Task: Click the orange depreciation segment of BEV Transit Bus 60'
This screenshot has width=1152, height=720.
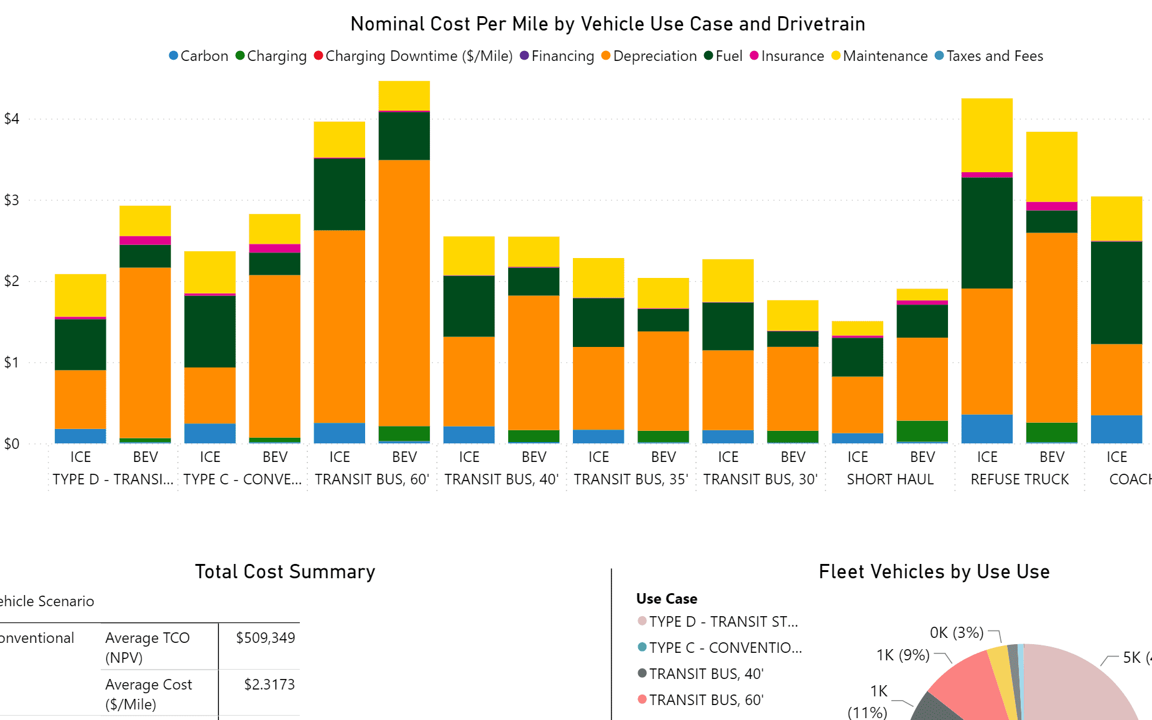Action: click(x=404, y=292)
